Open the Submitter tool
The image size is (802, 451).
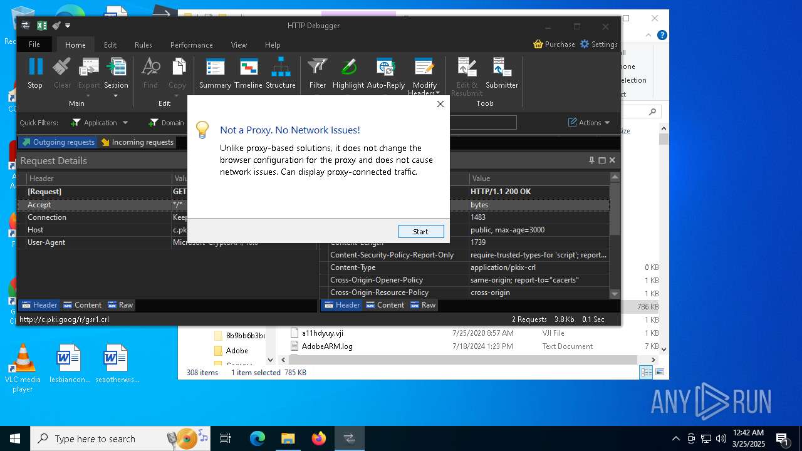[x=502, y=73]
